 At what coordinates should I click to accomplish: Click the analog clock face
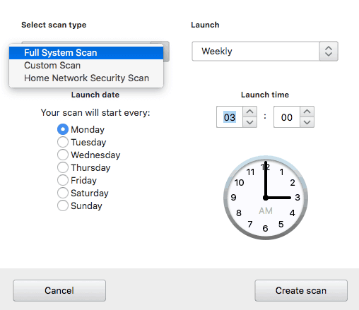point(266,198)
